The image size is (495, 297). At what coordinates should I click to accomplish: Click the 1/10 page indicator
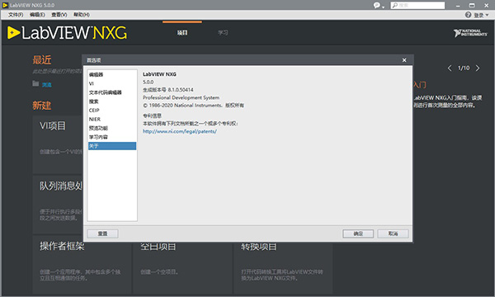pyautogui.click(x=464, y=68)
